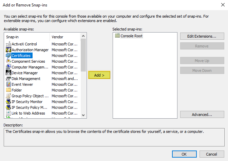Click the Certificates snap-in icon

tap(8, 56)
